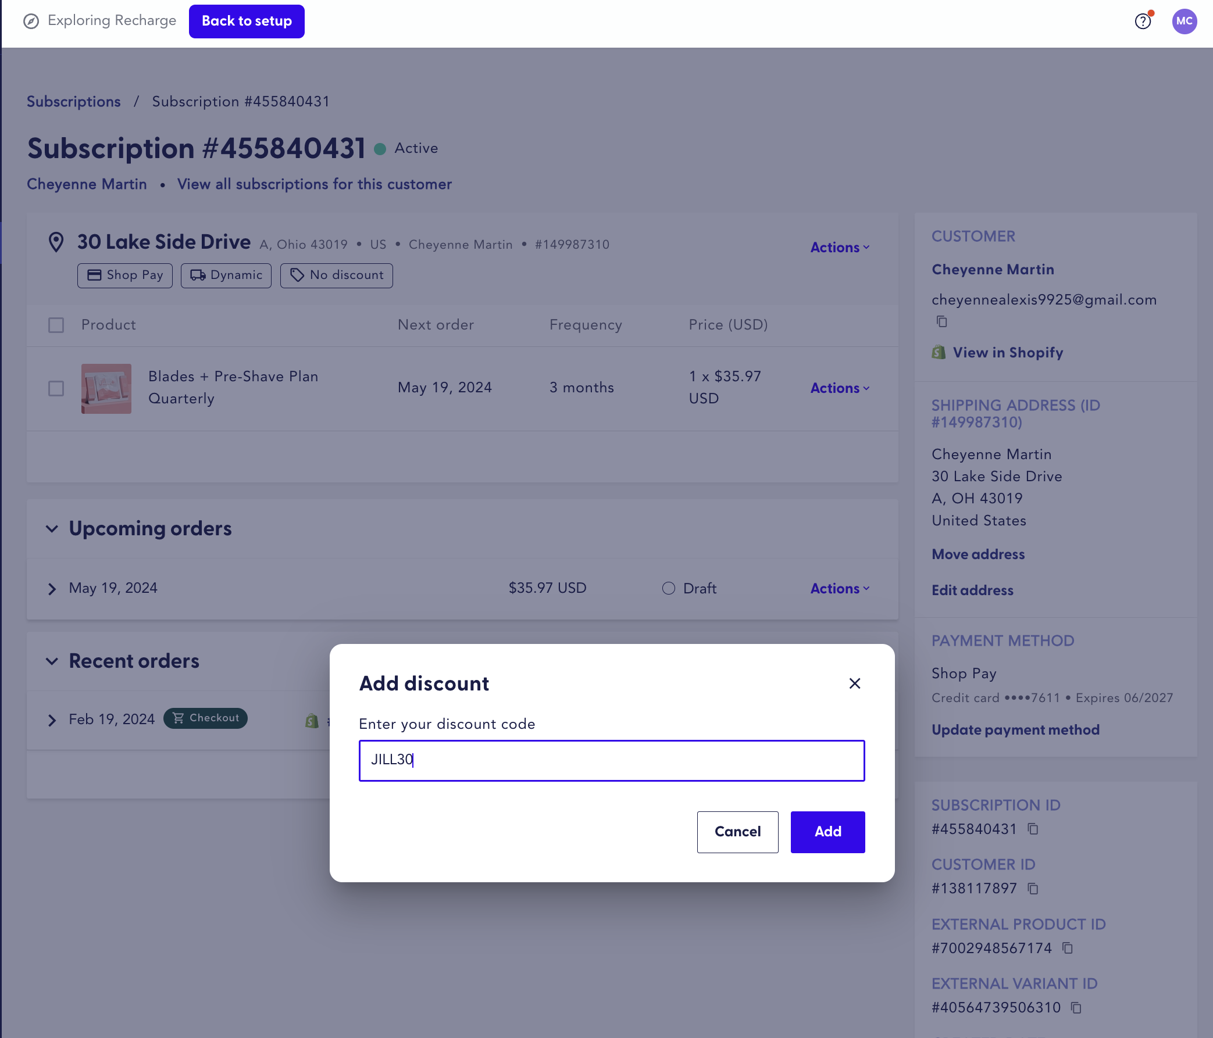This screenshot has height=1038, width=1213.
Task: Expand the May 19, 2024 order details
Action: pos(52,589)
